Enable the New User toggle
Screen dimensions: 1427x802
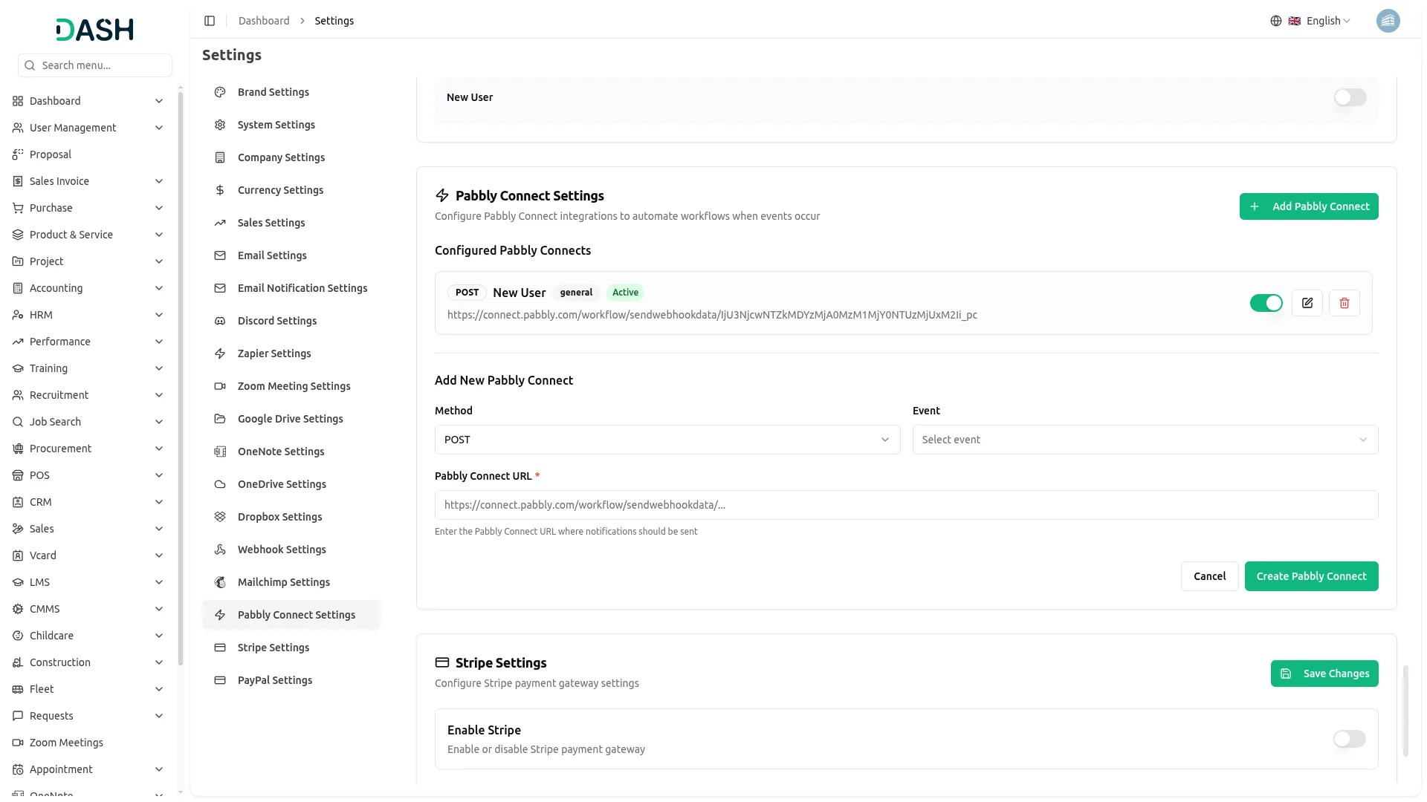(1349, 97)
